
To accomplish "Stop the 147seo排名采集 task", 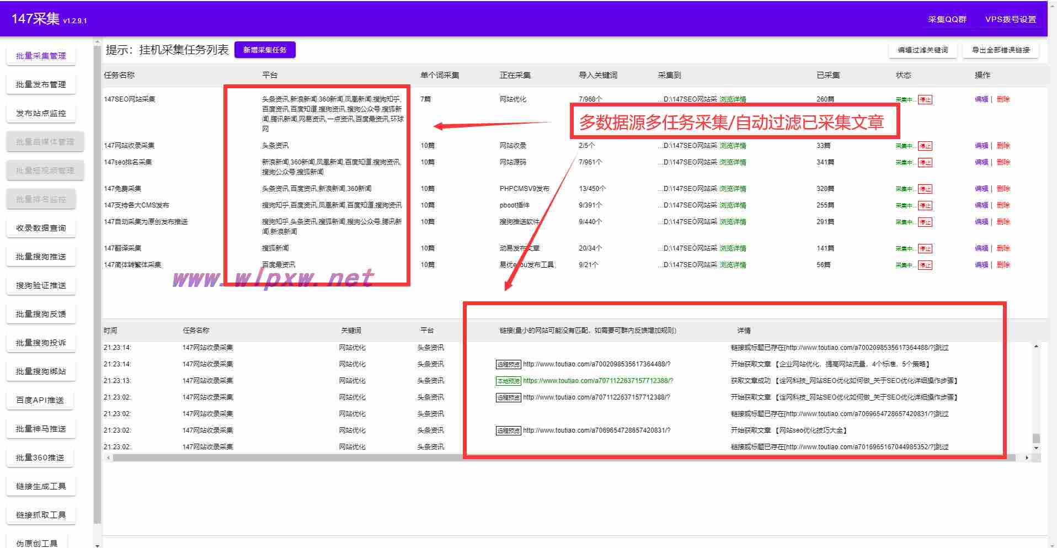I will [925, 163].
